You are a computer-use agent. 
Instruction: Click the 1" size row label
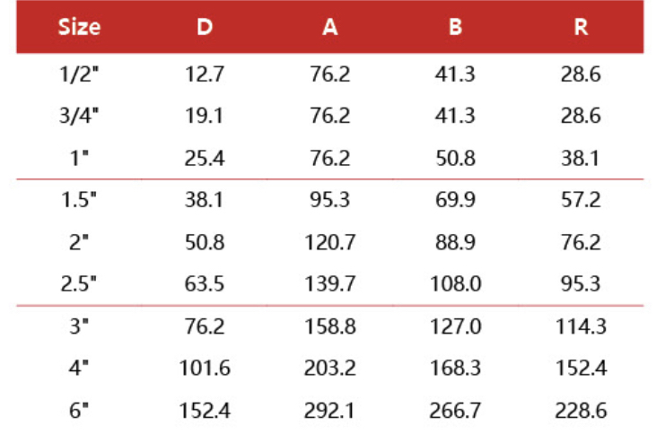79,159
